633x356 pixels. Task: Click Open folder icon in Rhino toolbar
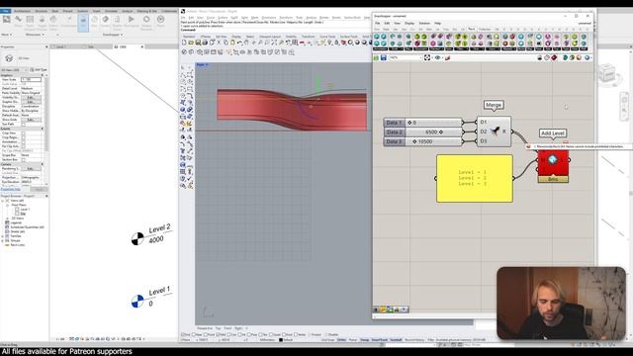191,43
